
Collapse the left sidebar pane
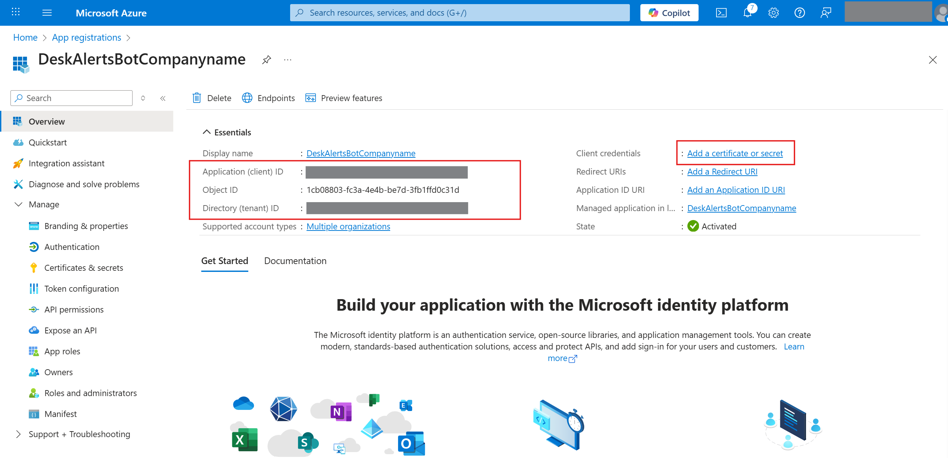(163, 98)
